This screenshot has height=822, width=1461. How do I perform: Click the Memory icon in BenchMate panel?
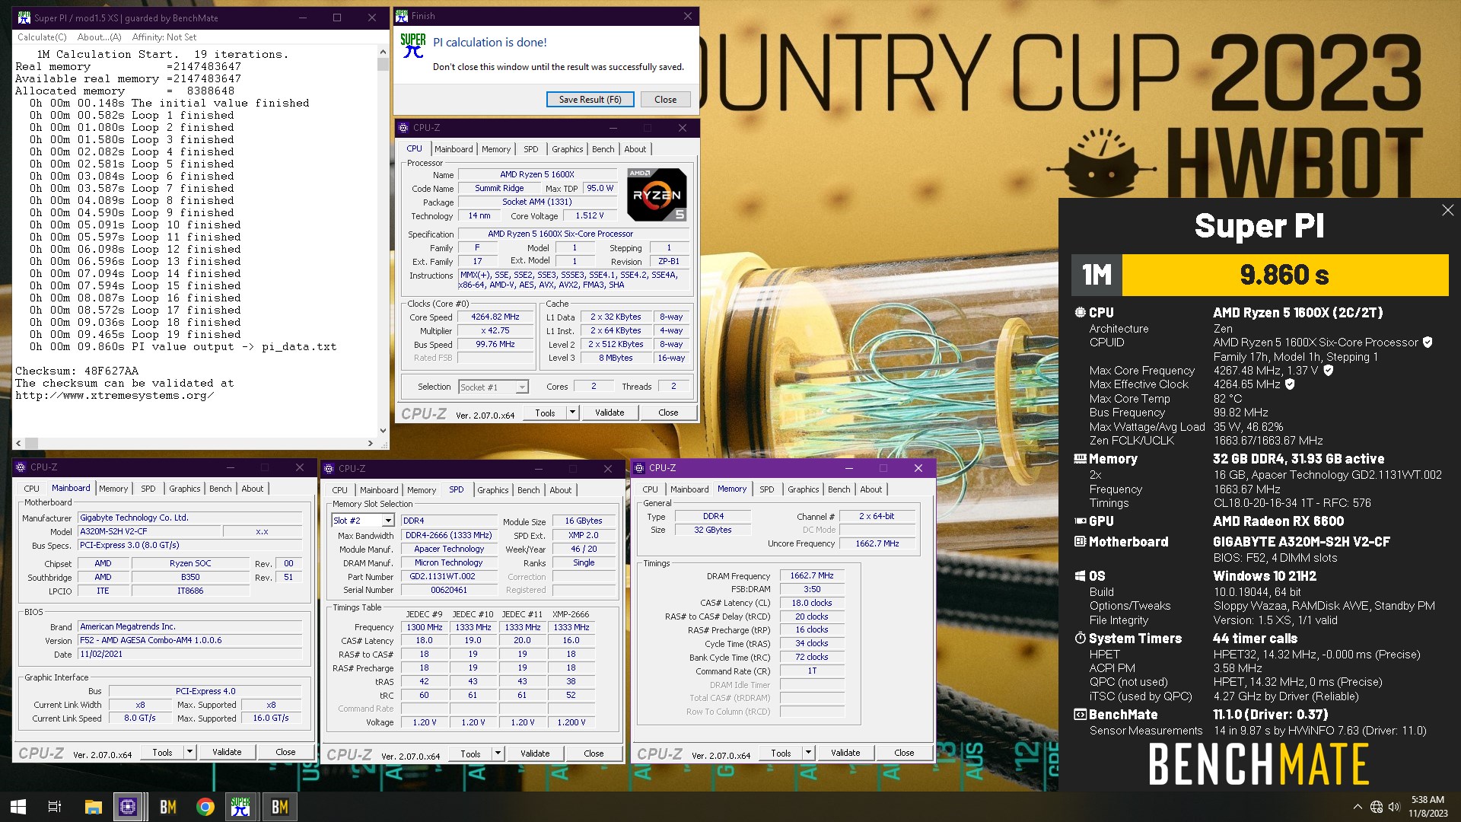pyautogui.click(x=1080, y=459)
